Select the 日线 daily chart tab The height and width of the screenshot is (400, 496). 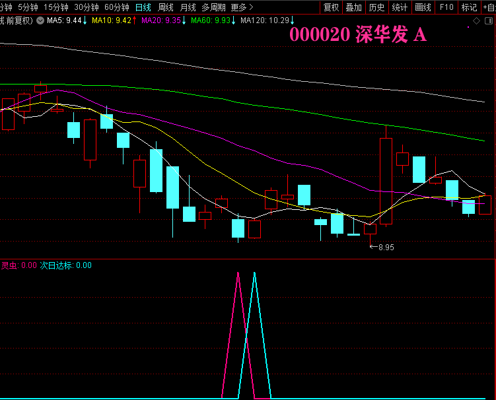(x=143, y=7)
